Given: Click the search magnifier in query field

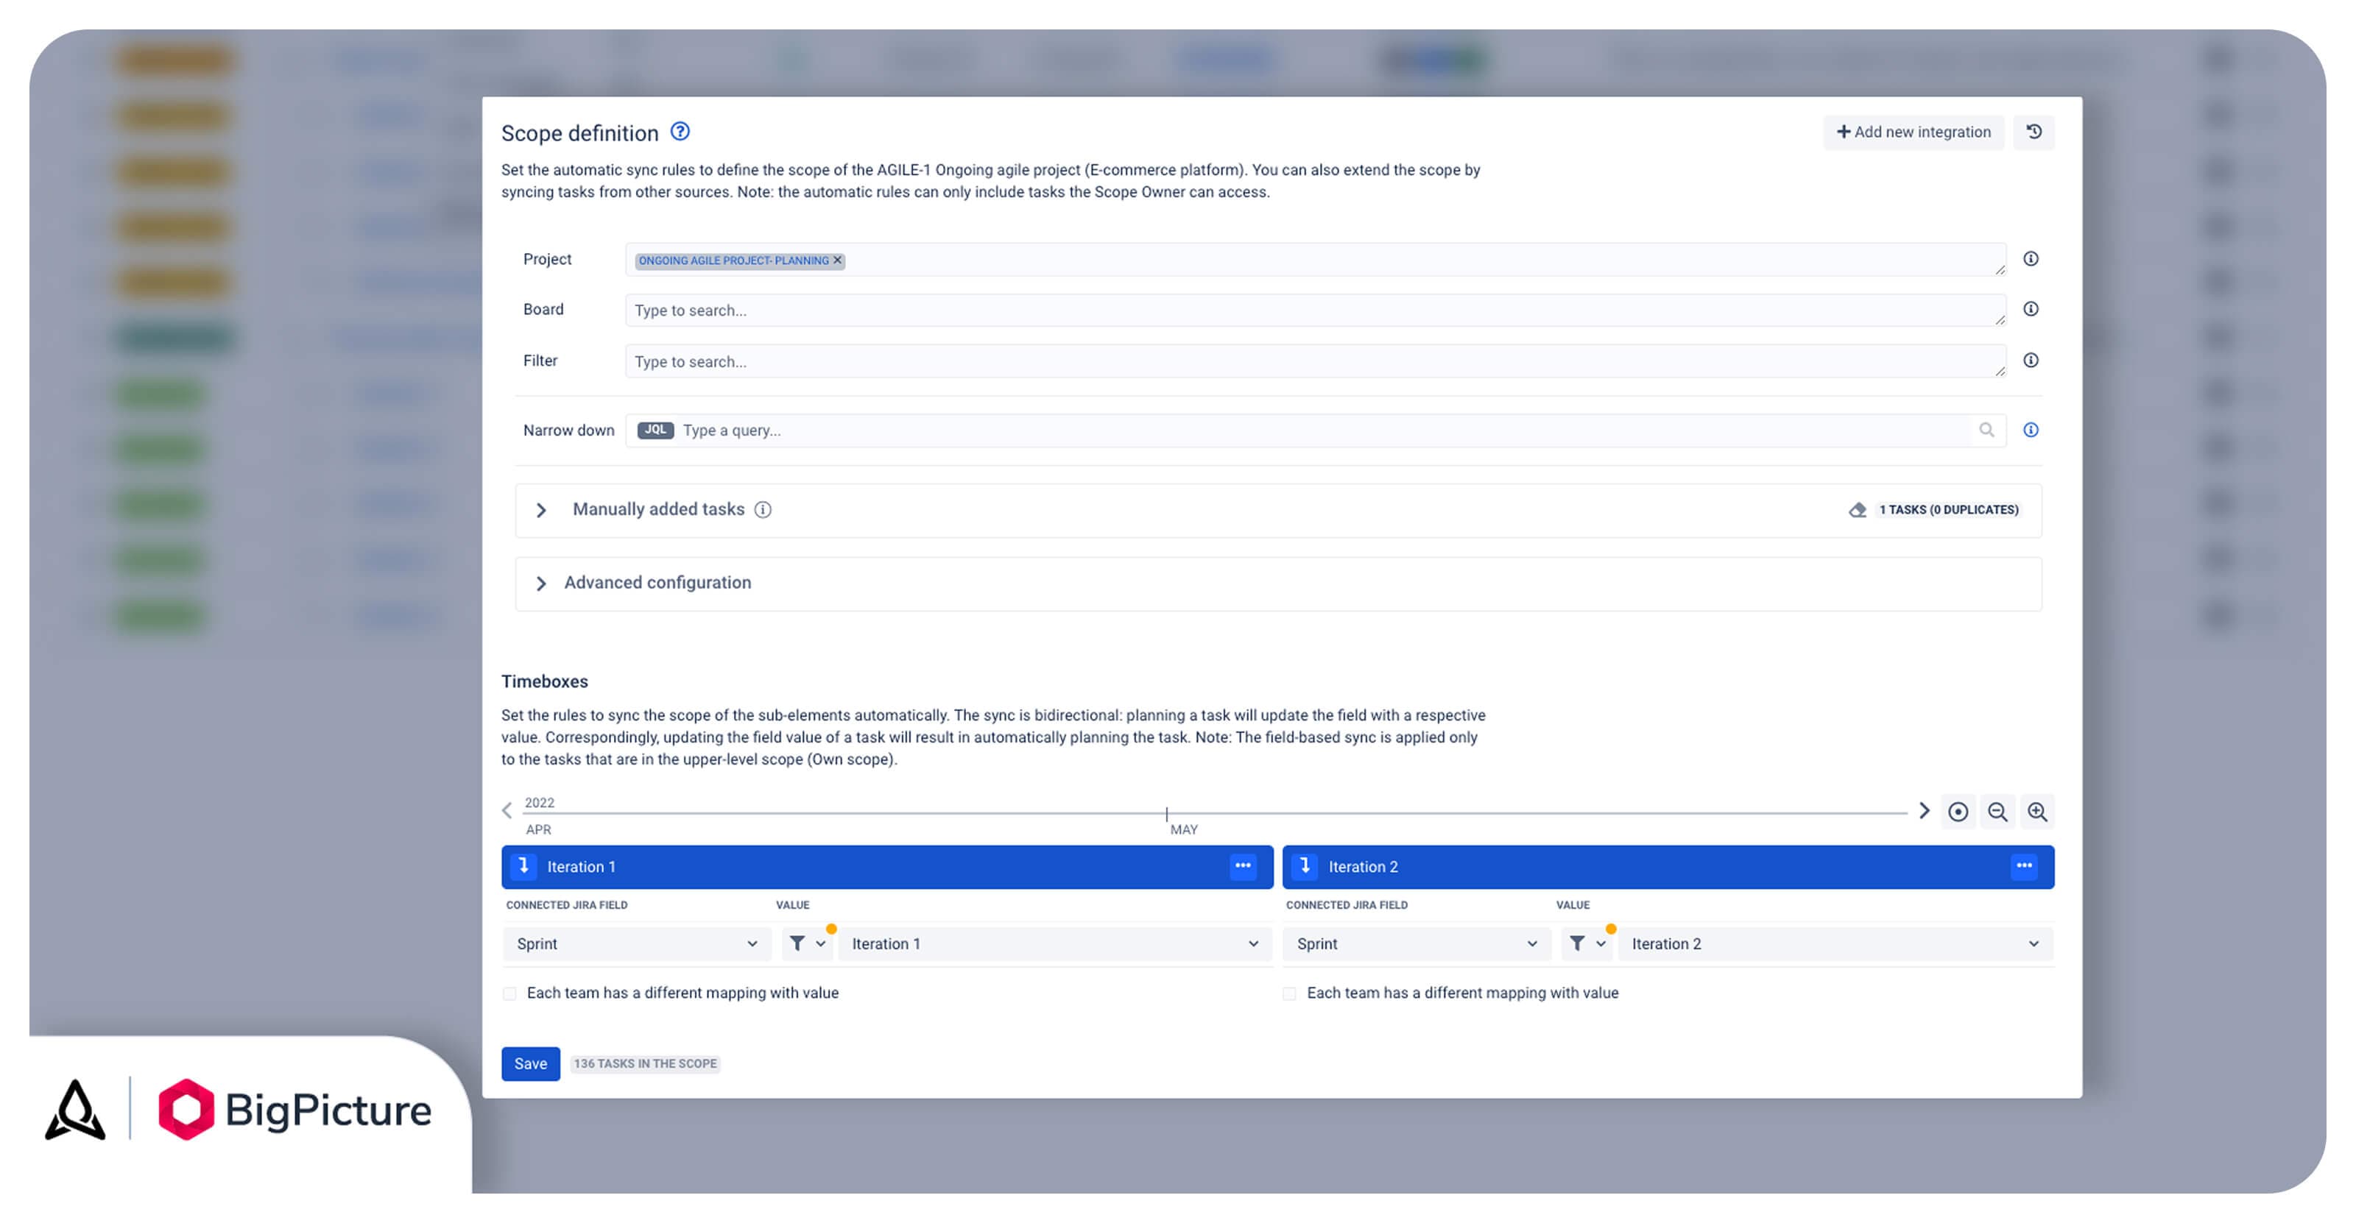Looking at the screenshot, I should coord(1986,430).
